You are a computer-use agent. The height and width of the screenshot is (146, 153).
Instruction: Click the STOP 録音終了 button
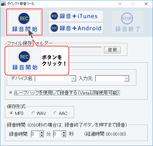tap(127, 22)
